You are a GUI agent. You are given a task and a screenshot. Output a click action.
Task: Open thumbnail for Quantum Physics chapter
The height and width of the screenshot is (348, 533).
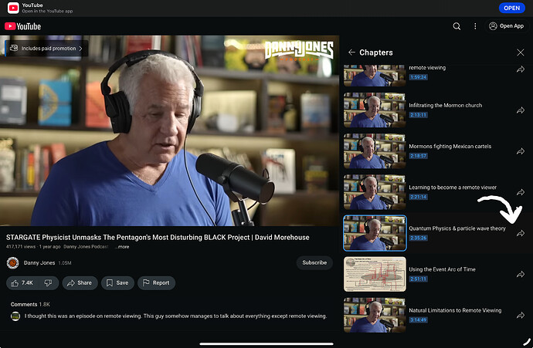(x=375, y=233)
